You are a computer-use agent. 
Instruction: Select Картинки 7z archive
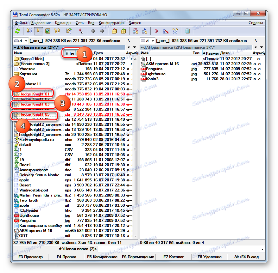click(x=73, y=74)
